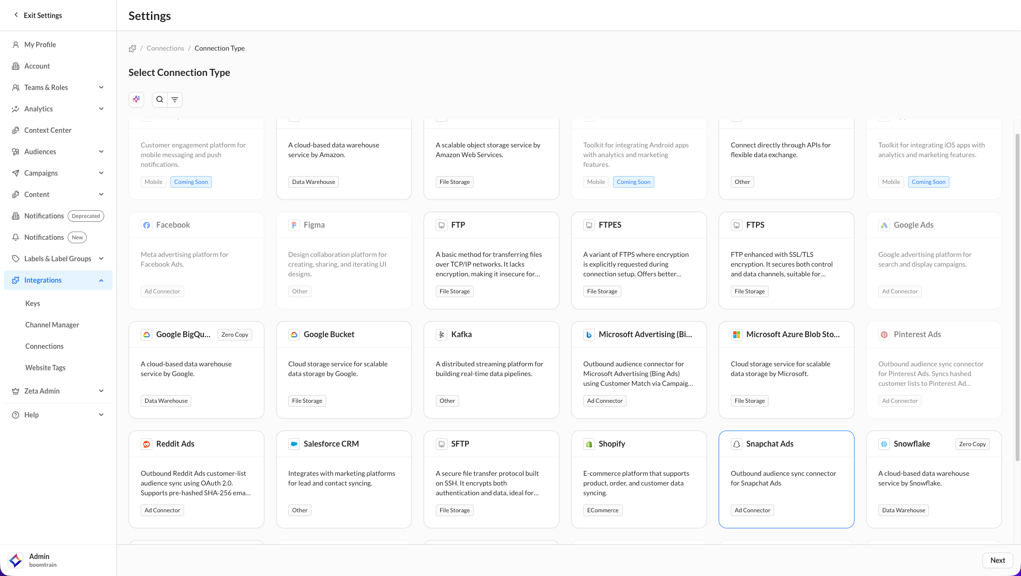Screen dimensions: 1021x576
Task: Go to Connections via the breadcrumb link
Action: (x=166, y=48)
